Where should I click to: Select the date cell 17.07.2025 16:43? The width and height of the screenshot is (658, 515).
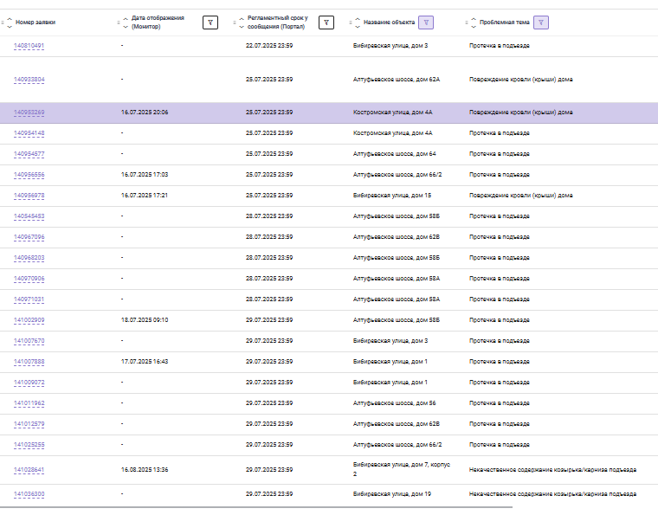point(145,362)
